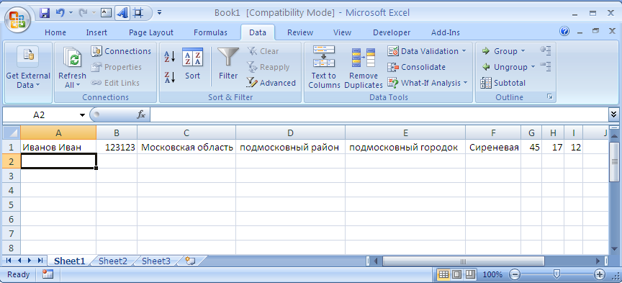The width and height of the screenshot is (622, 283).
Task: Go to the last sheet tab arrow
Action: coord(40,261)
